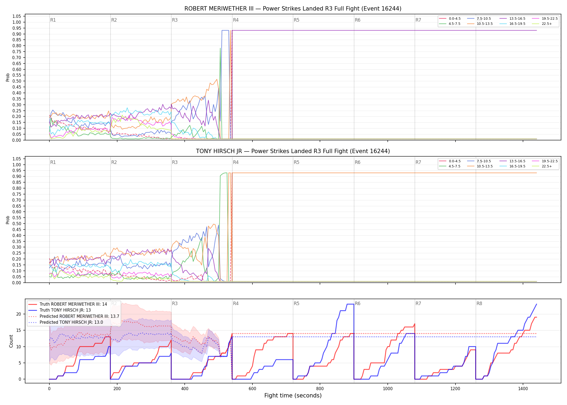The image size is (567, 405).
Task: Click the 'Count' y-axis label
Action: click(11, 341)
